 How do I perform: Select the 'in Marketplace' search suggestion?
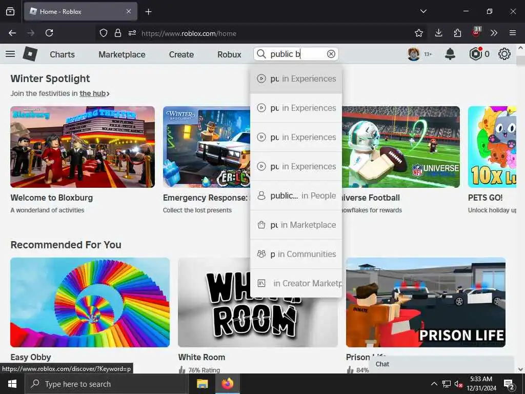pos(296,225)
